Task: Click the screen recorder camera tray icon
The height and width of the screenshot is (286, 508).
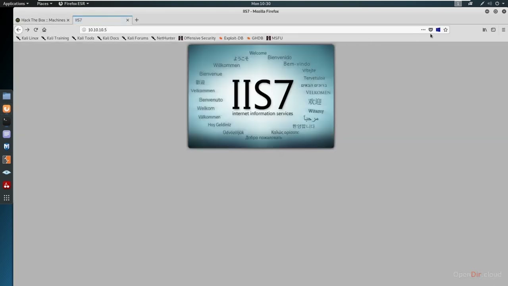Action: coord(471,4)
